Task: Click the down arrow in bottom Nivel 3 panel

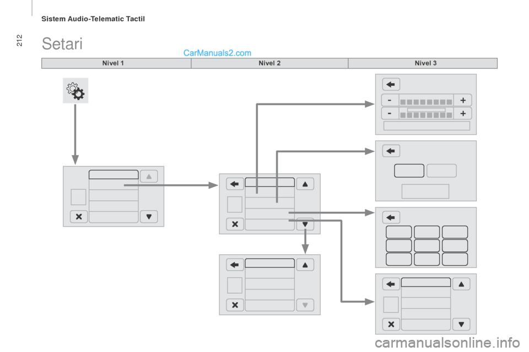Action: 461,324
